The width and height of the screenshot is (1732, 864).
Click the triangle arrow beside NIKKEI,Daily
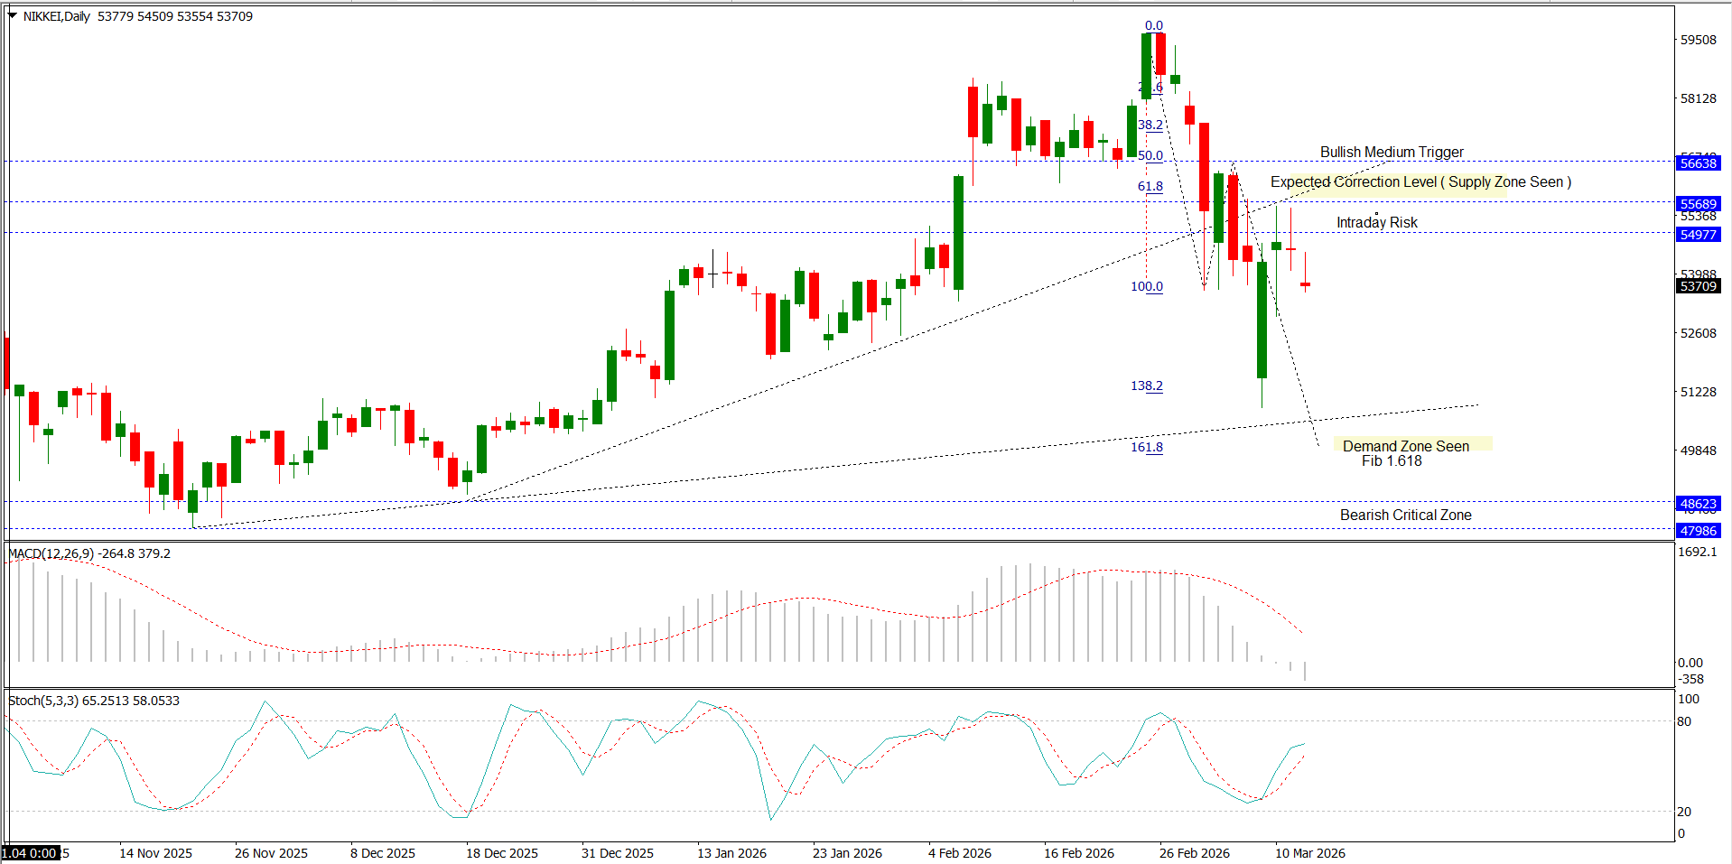[13, 16]
